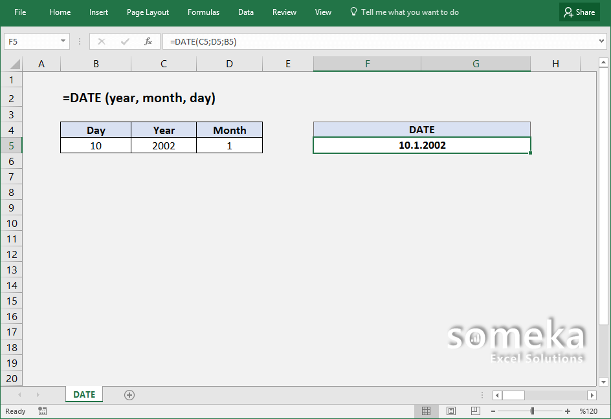Zoom out with the minus button
This screenshot has width=611, height=419.
click(x=493, y=411)
